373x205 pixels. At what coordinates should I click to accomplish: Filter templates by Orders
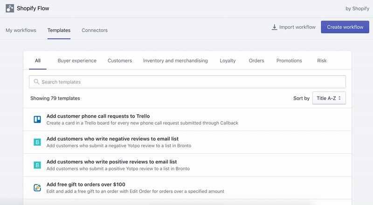[256, 61]
